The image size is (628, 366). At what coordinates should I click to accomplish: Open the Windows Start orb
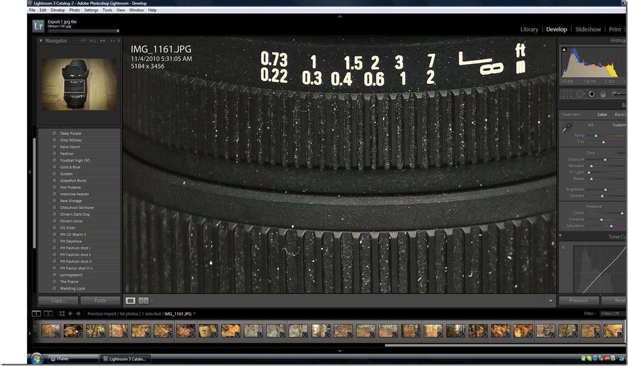[36, 358]
